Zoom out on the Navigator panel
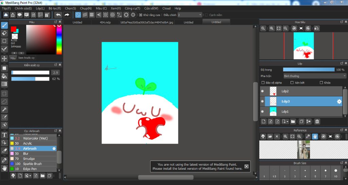The height and width of the screenshot is (185, 348). pyautogui.click(x=285, y=29)
